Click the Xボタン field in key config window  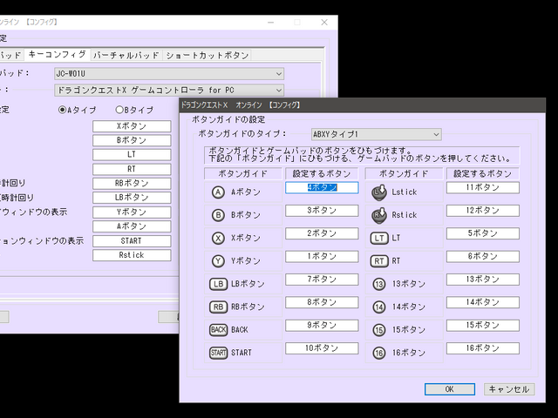(x=132, y=126)
